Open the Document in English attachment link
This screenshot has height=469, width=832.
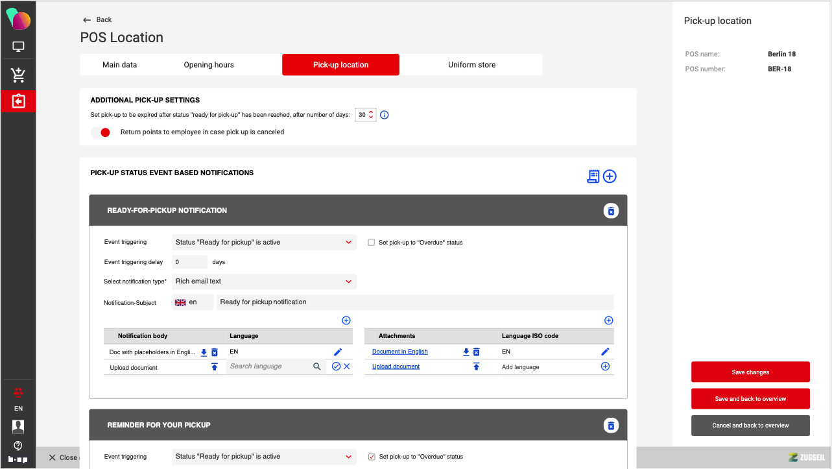point(400,352)
